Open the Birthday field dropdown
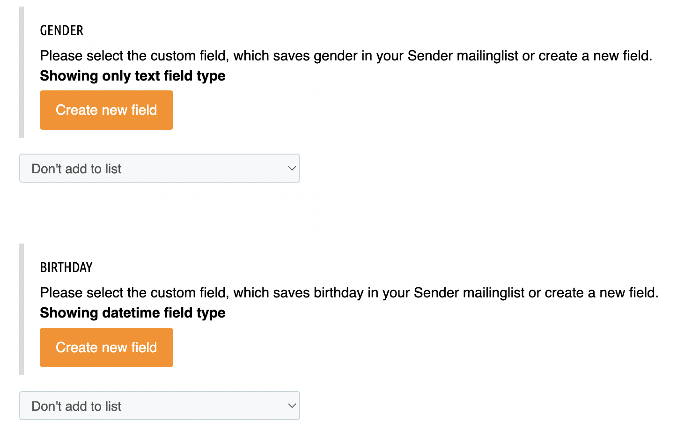The width and height of the screenshot is (677, 429). click(159, 406)
